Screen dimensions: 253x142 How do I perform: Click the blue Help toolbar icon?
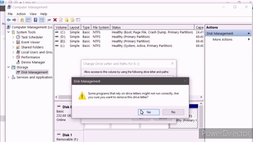point(36,20)
